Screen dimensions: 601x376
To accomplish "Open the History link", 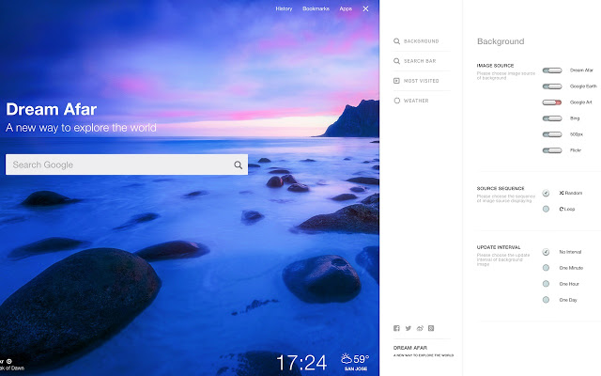I will click(x=284, y=8).
